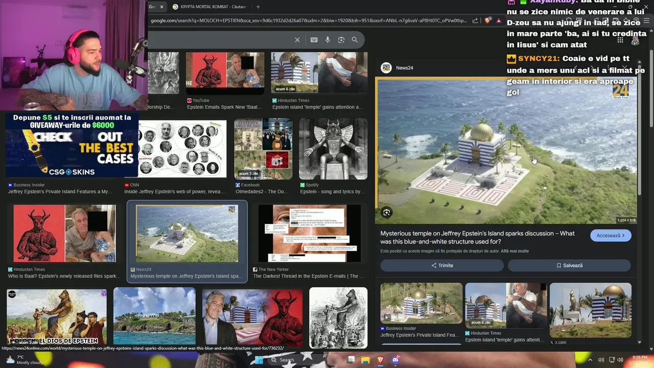Open the related Business Insider temple thumbnail

click(422, 303)
